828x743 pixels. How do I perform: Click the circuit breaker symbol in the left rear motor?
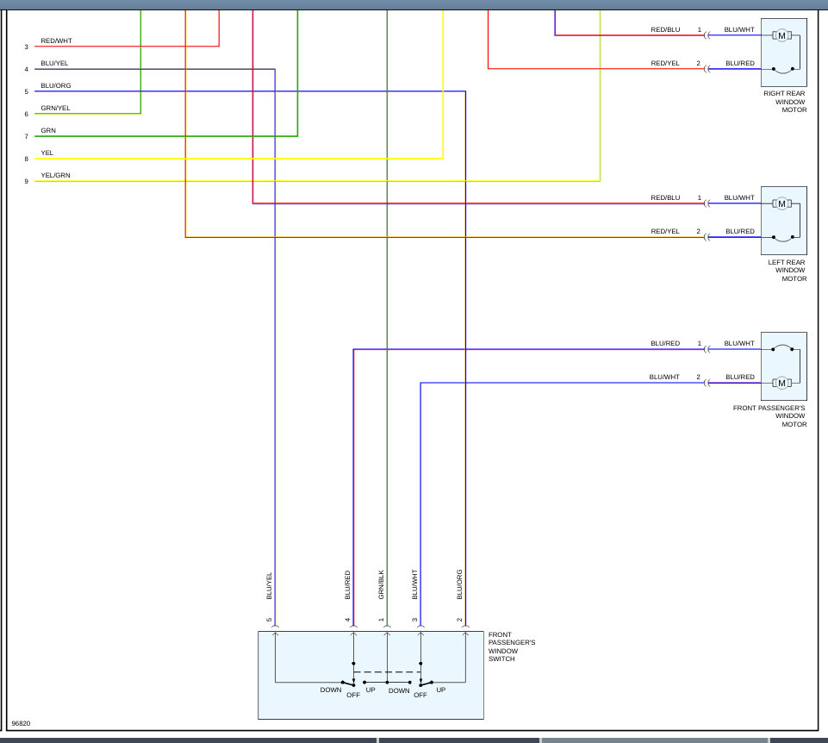click(783, 238)
